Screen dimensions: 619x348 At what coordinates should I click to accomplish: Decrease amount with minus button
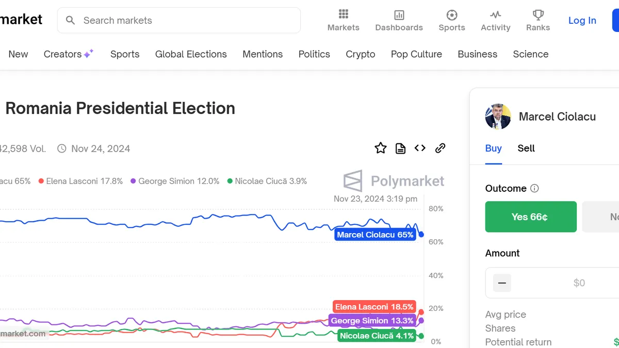pyautogui.click(x=502, y=283)
